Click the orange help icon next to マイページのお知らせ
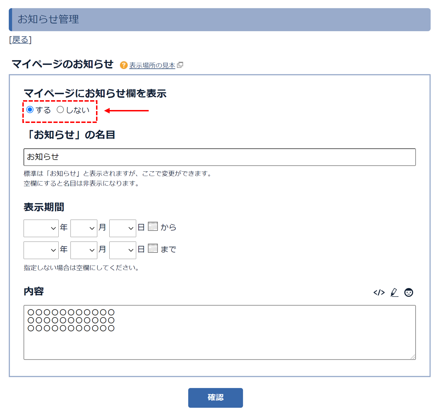439x418 pixels. tap(123, 65)
